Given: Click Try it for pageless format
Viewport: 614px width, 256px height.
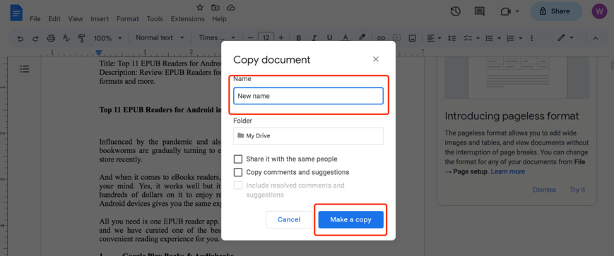Looking at the screenshot, I should click(x=577, y=190).
